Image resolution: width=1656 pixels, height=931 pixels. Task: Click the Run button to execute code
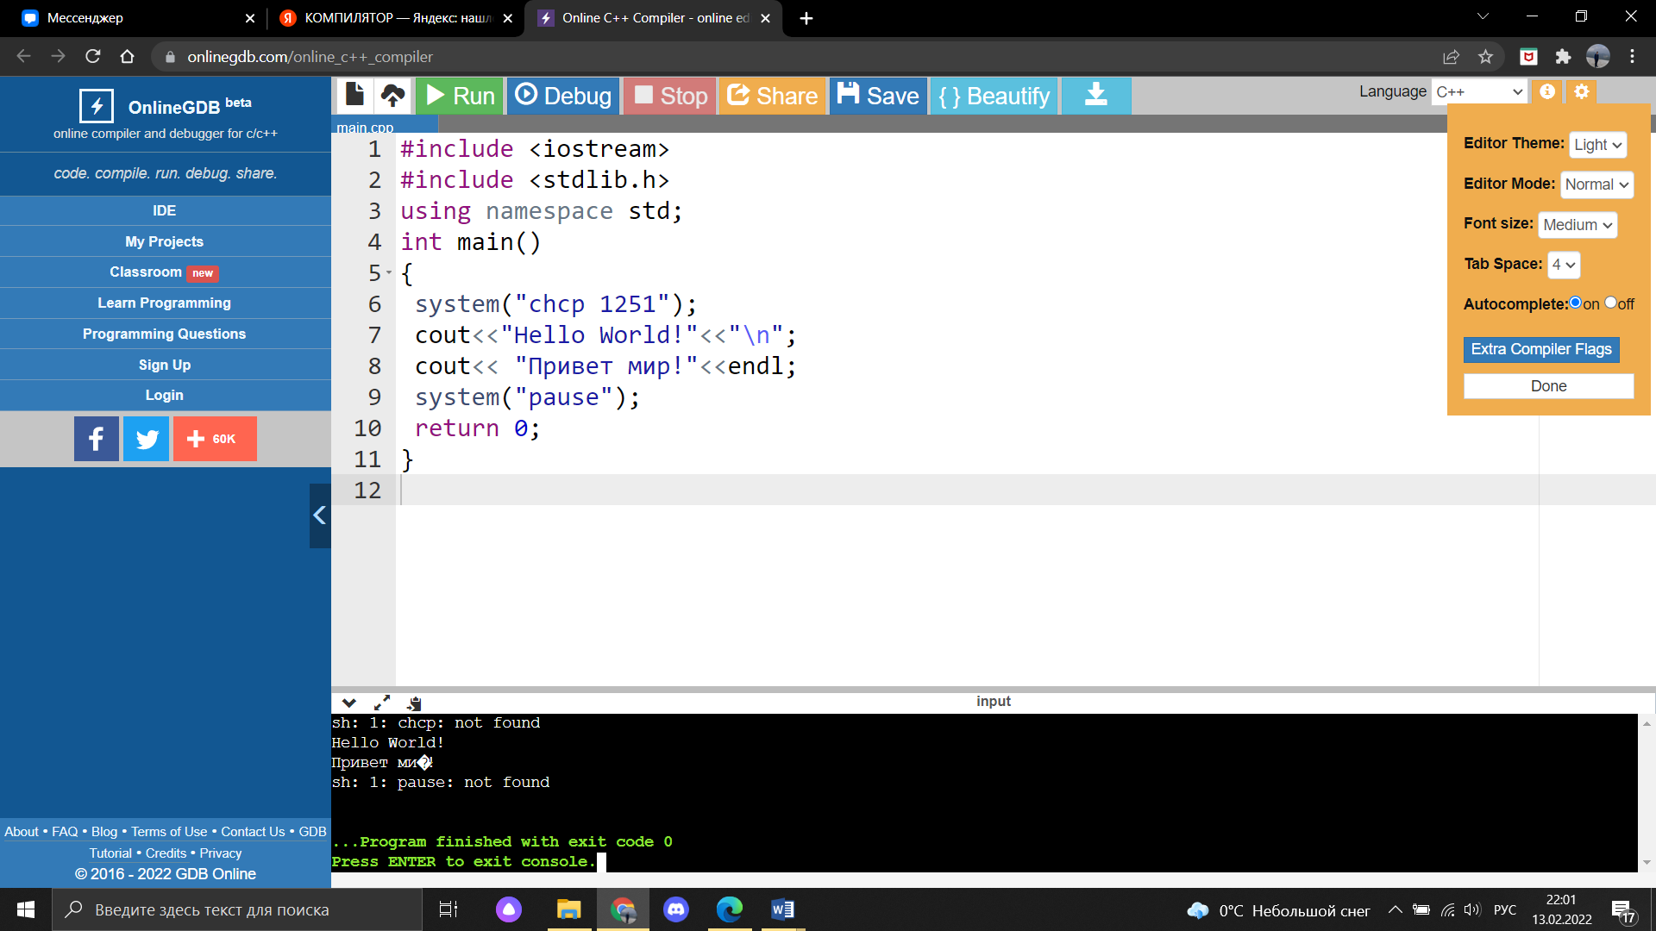tap(461, 96)
